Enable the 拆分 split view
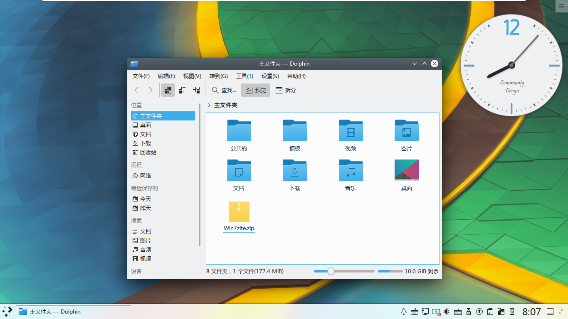568x319 pixels. coord(286,90)
